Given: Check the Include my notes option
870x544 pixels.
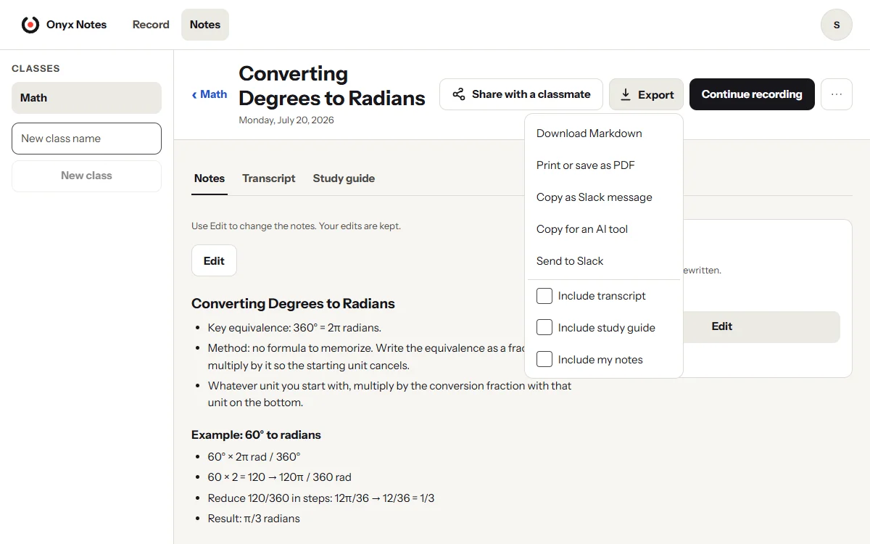Looking at the screenshot, I should [x=544, y=360].
